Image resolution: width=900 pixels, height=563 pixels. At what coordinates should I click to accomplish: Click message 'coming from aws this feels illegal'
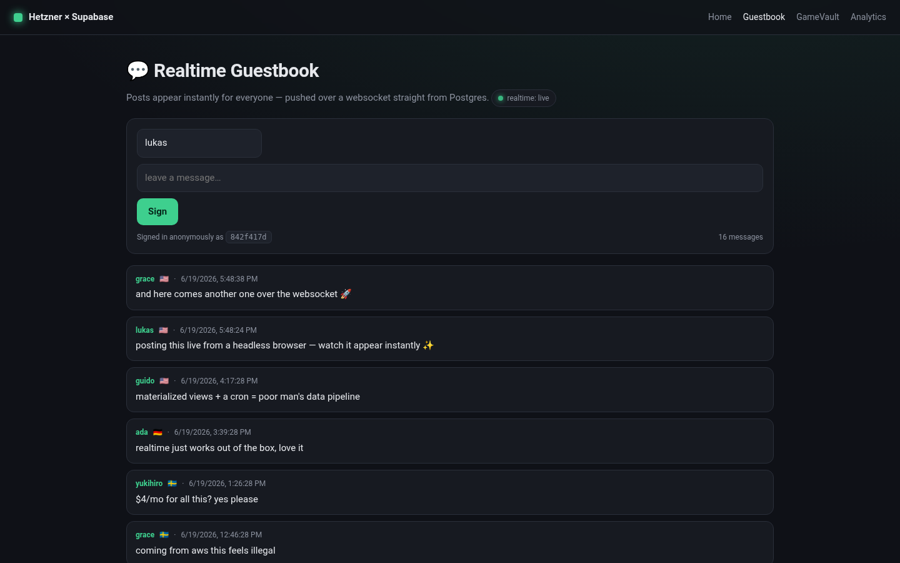206,550
